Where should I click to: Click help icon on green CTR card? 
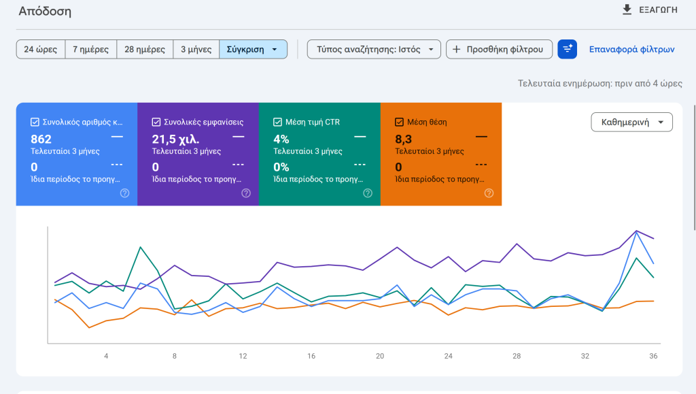pyautogui.click(x=368, y=193)
